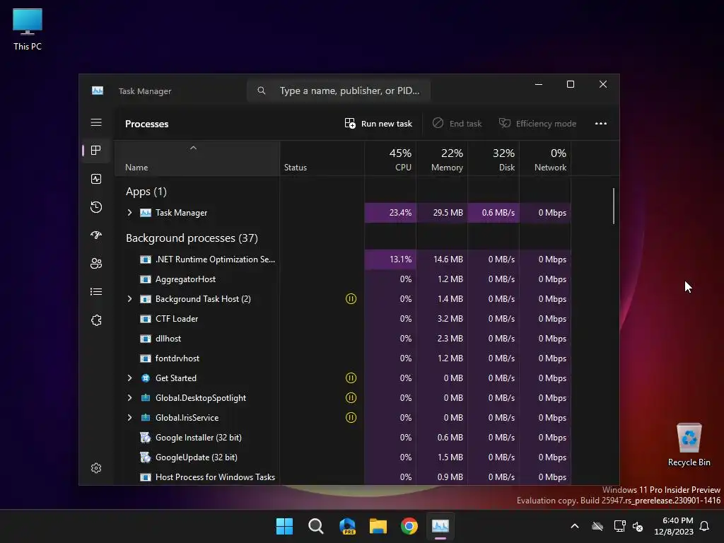724x543 pixels.
Task: Sort by Memory column header
Action: [x=442, y=158]
